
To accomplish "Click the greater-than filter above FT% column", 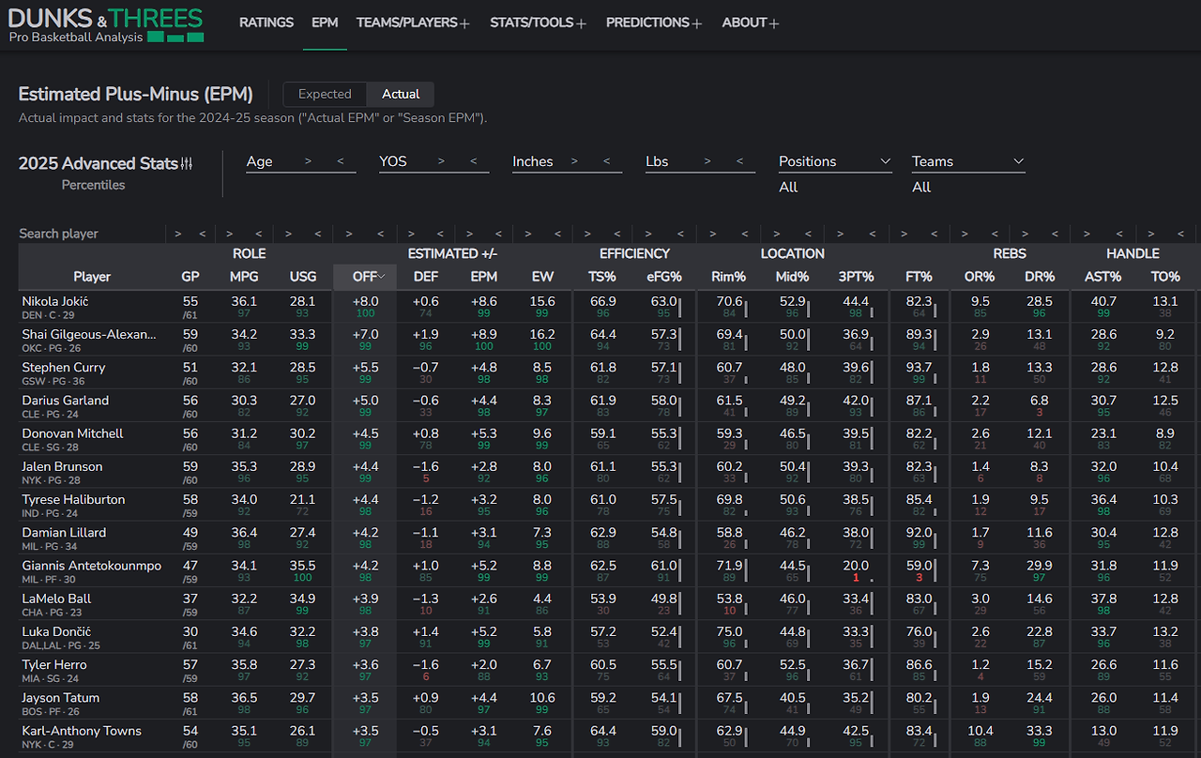I will [904, 234].
